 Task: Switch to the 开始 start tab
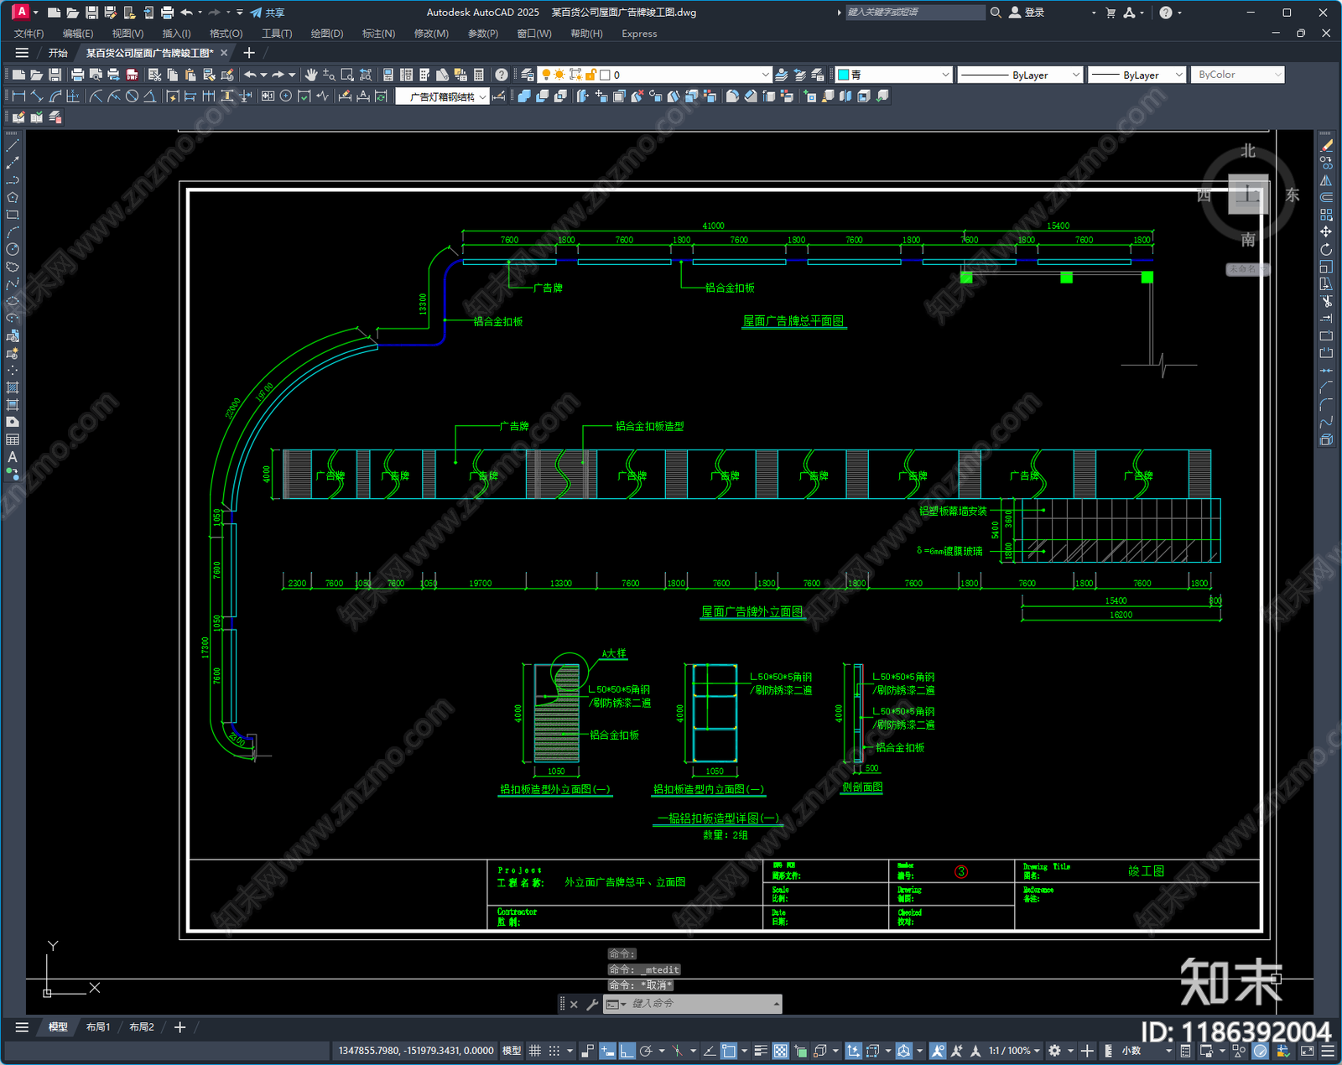(x=58, y=53)
